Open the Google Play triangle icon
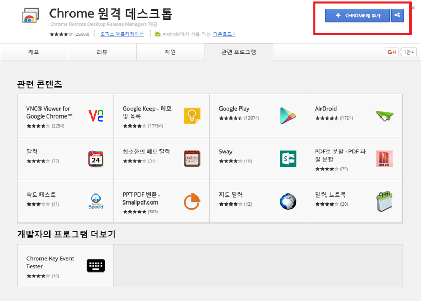Viewport: 421px width, 301px height. (x=288, y=115)
